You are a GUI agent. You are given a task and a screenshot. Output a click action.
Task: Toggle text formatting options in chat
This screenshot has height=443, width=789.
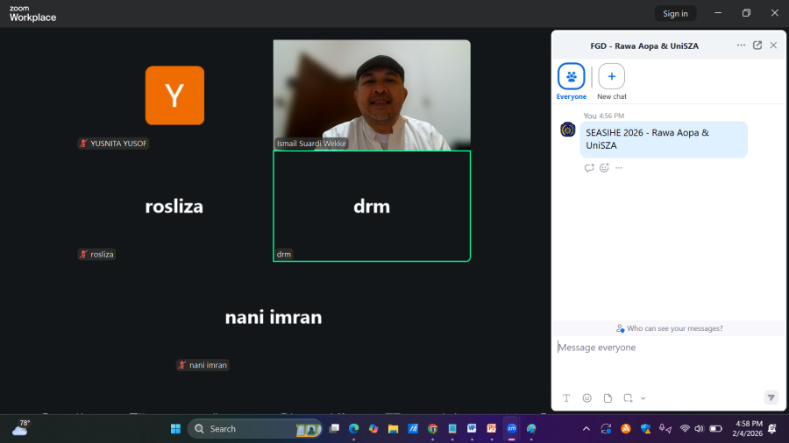(566, 397)
